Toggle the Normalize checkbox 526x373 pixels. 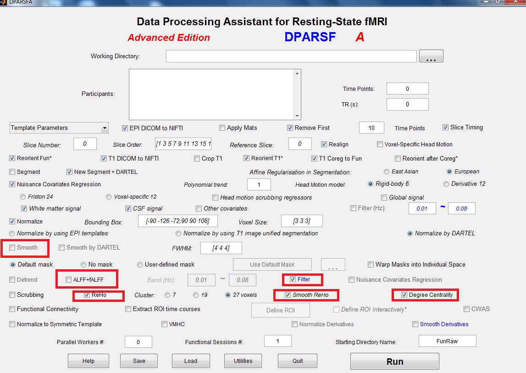click(x=12, y=221)
